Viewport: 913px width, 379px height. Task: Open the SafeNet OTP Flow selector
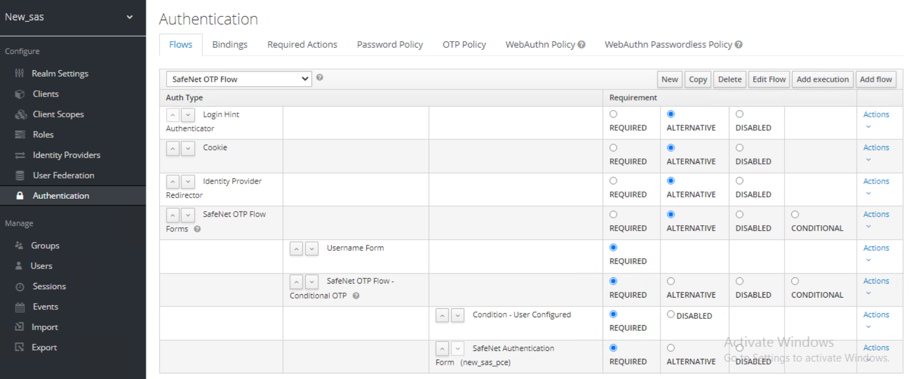click(x=238, y=79)
